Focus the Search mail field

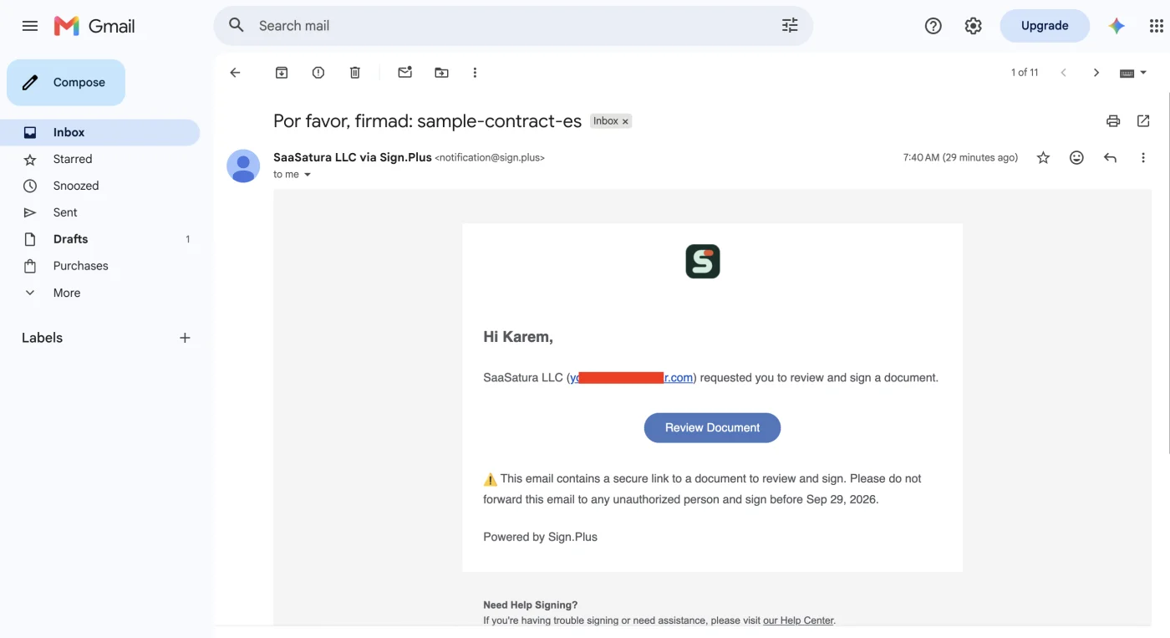tap(513, 26)
